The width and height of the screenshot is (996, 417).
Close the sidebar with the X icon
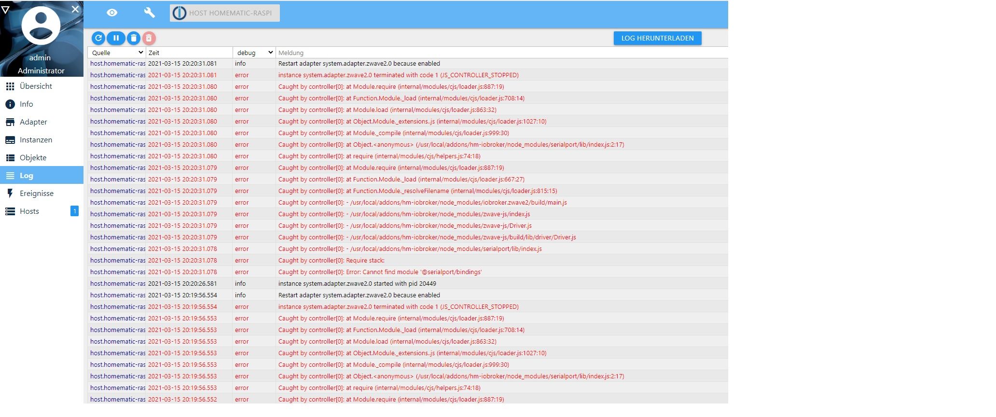coord(75,9)
